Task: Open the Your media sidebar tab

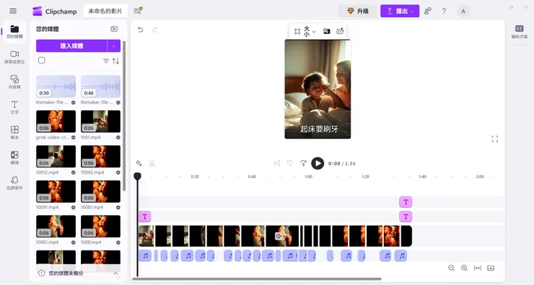Action: [x=14, y=32]
